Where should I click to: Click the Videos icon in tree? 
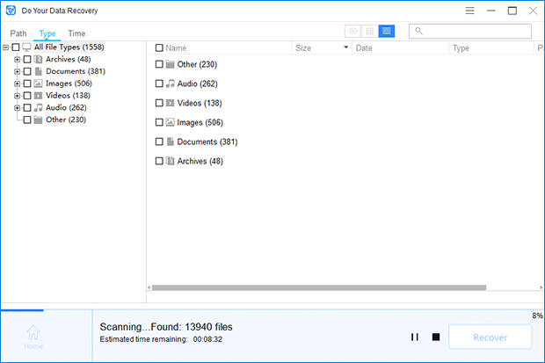[x=38, y=96]
